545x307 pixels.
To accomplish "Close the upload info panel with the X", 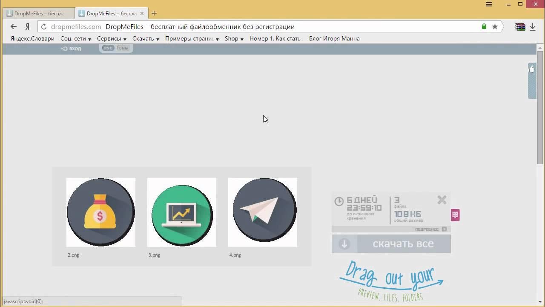I will click(442, 200).
